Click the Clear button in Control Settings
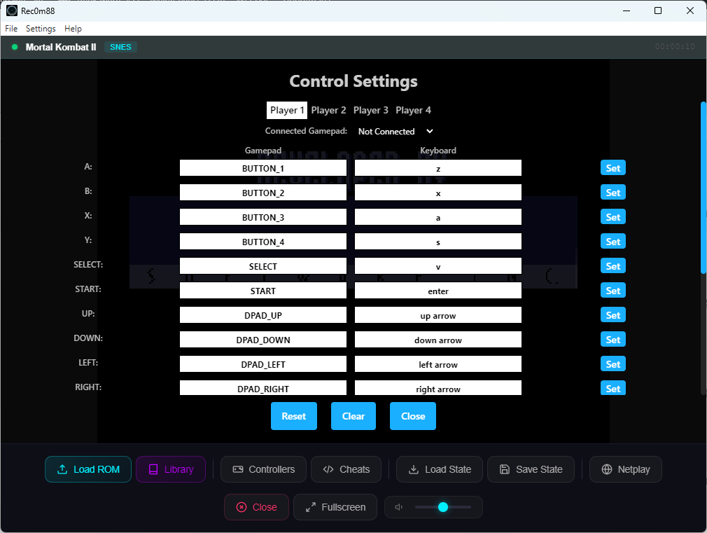Image resolution: width=707 pixels, height=533 pixels. click(x=353, y=416)
